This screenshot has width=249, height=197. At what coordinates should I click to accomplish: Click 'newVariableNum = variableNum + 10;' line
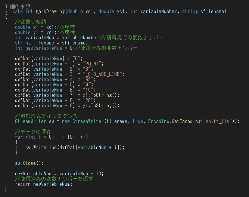coord(59,173)
